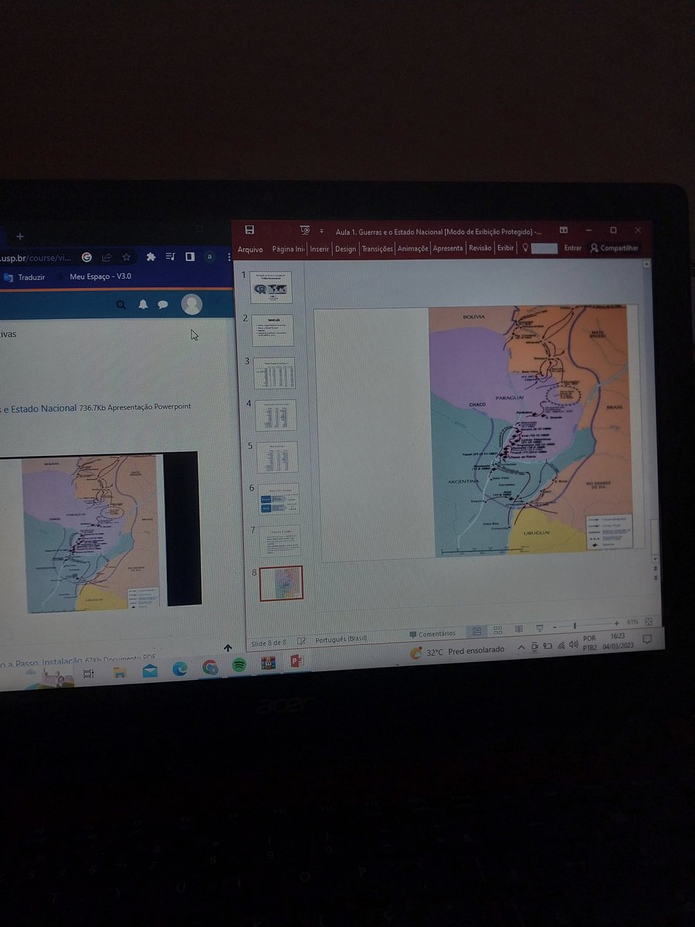The image size is (695, 927).
Task: Open weather widget 32°C Pred ensolarado
Action: pyautogui.click(x=457, y=651)
